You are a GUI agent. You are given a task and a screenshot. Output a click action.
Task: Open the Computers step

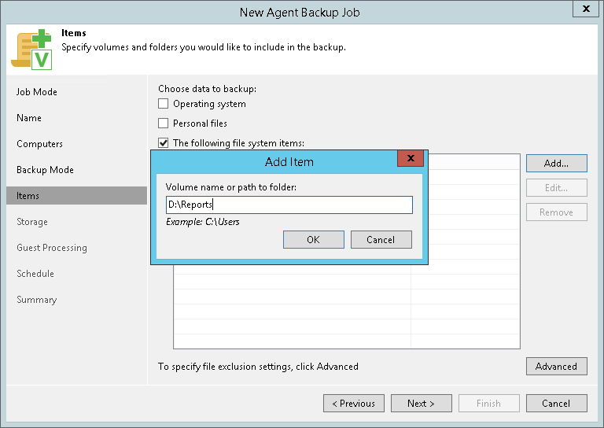coord(39,144)
